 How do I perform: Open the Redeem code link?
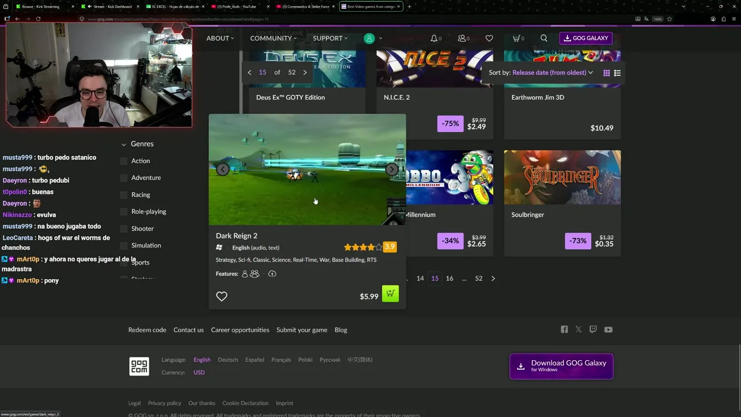[147, 330]
